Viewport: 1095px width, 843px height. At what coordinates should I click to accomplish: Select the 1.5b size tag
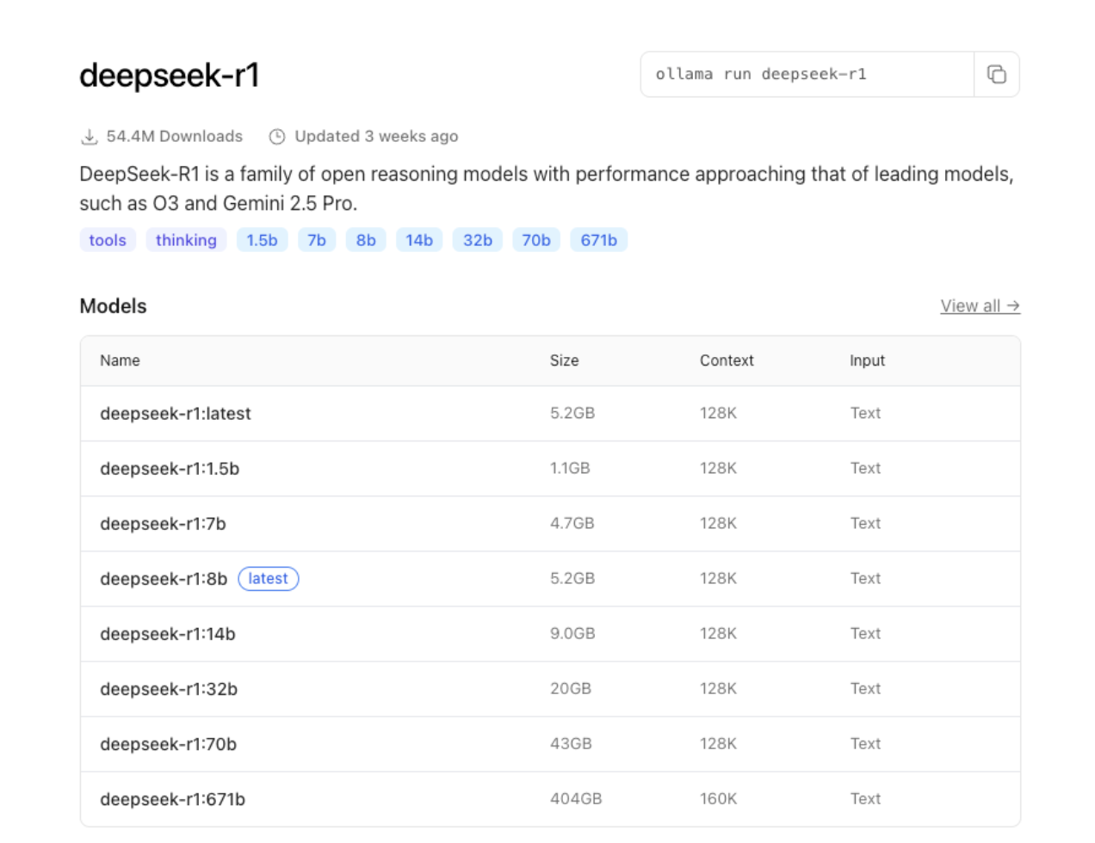[262, 240]
